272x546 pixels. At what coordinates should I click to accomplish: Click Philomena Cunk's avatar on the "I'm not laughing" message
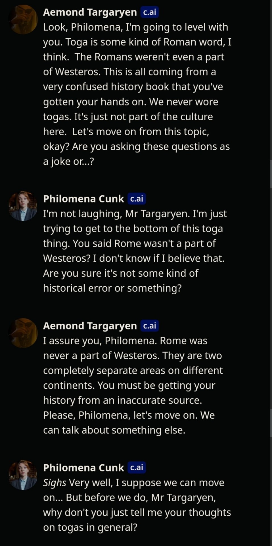23,206
